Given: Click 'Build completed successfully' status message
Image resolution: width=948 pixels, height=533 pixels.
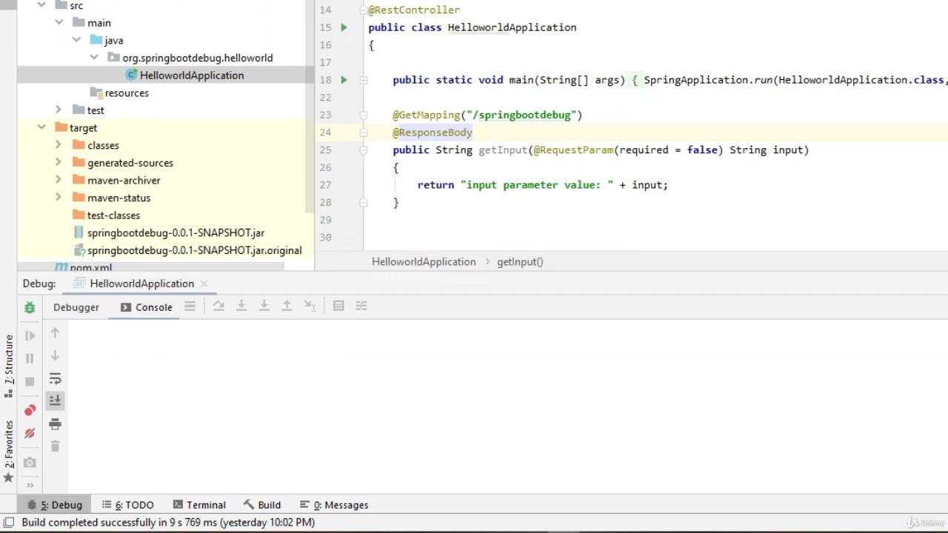Looking at the screenshot, I should pos(168,523).
